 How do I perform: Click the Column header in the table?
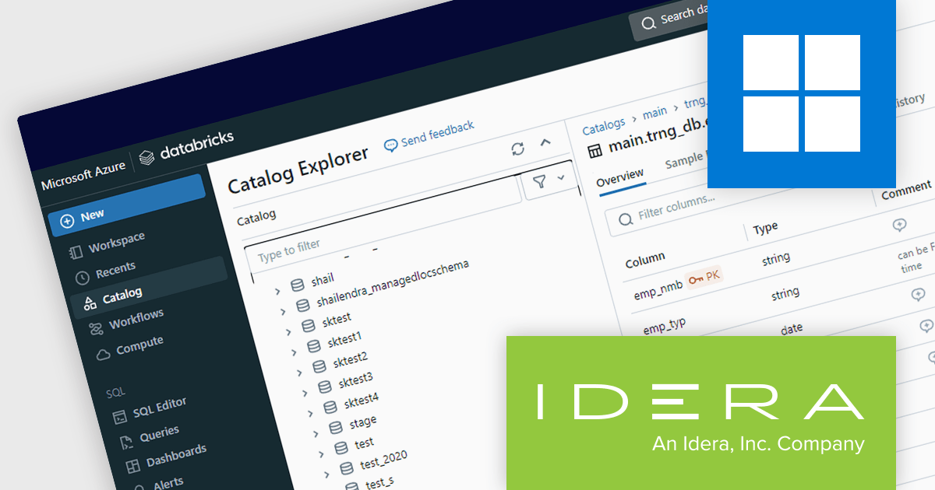645,261
